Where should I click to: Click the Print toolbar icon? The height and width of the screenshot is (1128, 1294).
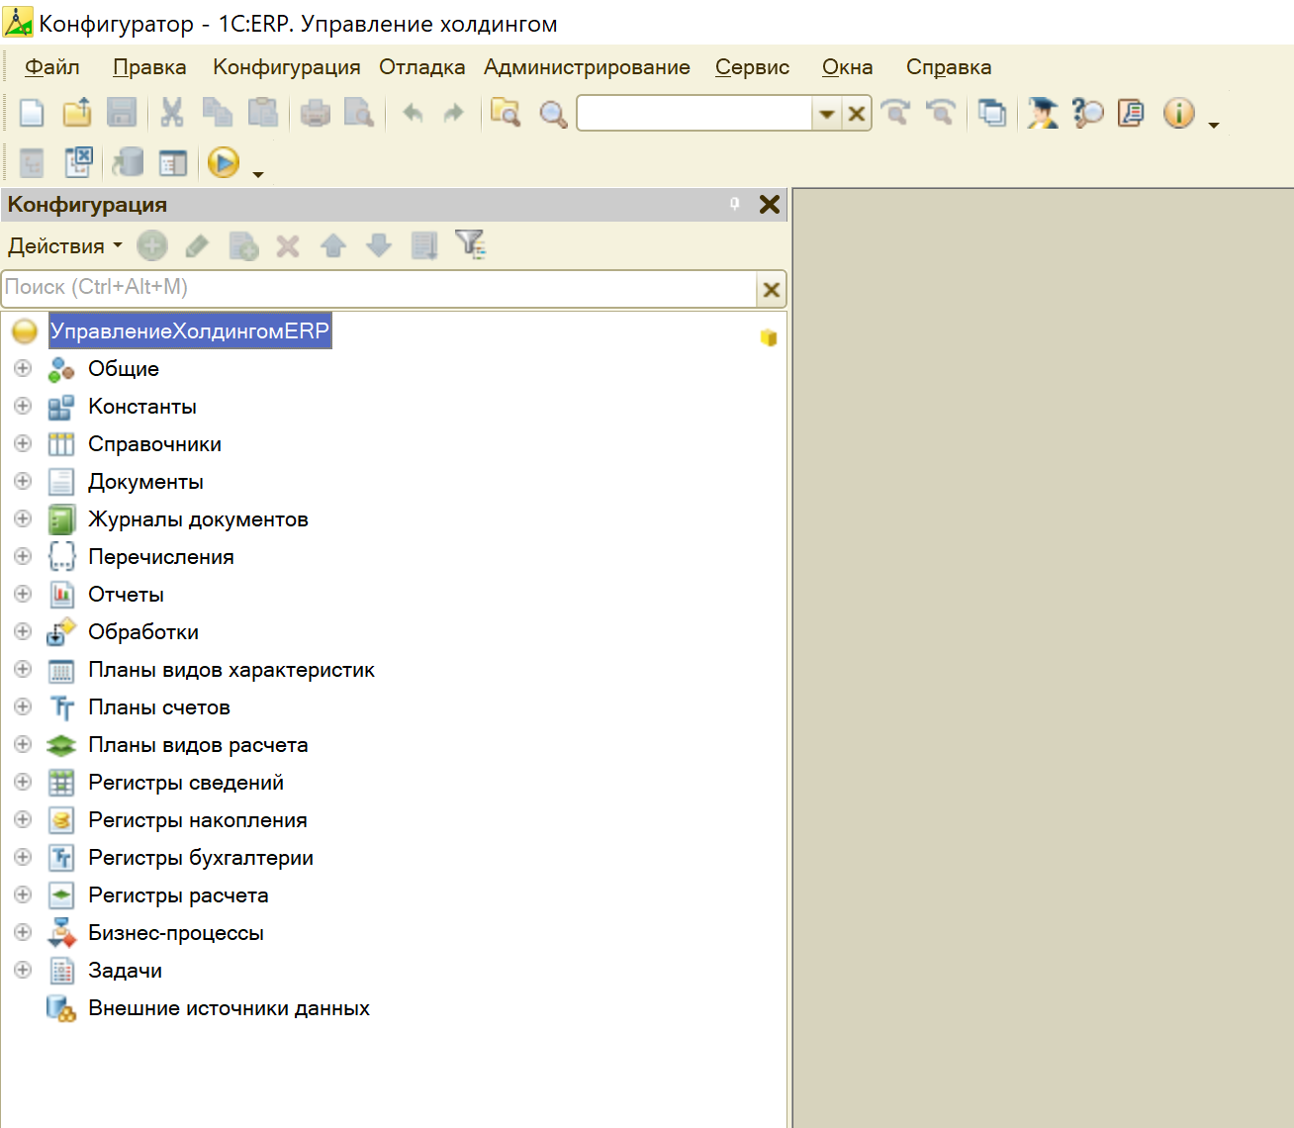(315, 114)
